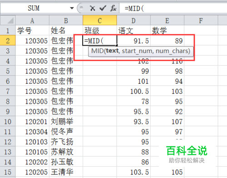Select name cell 刘鹏举
The width and height of the screenshot is (227, 178).
click(x=66, y=121)
